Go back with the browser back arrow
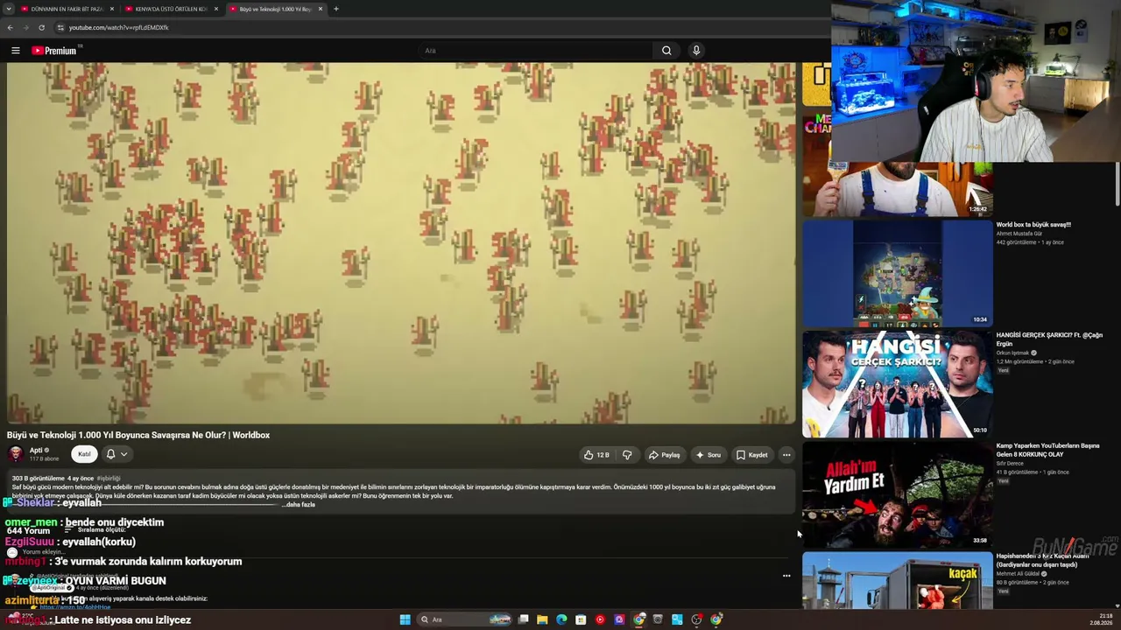This screenshot has width=1121, height=630. tap(10, 27)
